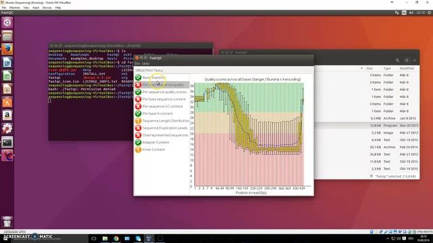This screenshot has height=243, width=433.
Task: Click orange warning icon beside Kmer Content
Action: coord(138,150)
